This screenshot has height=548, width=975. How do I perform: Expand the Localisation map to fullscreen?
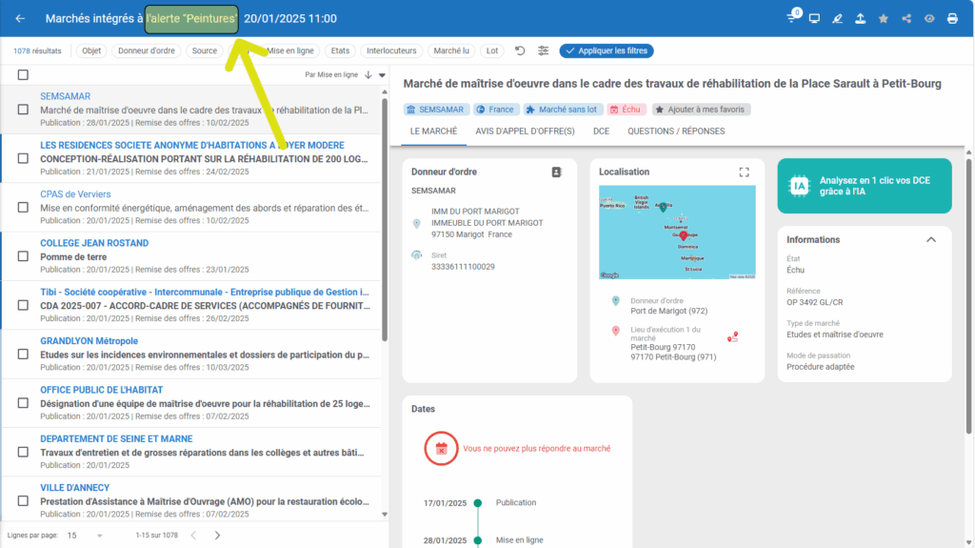745,173
